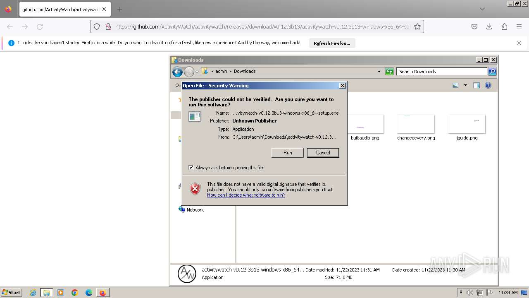Open the more view options dropdown
529x298 pixels.
tap(465, 85)
